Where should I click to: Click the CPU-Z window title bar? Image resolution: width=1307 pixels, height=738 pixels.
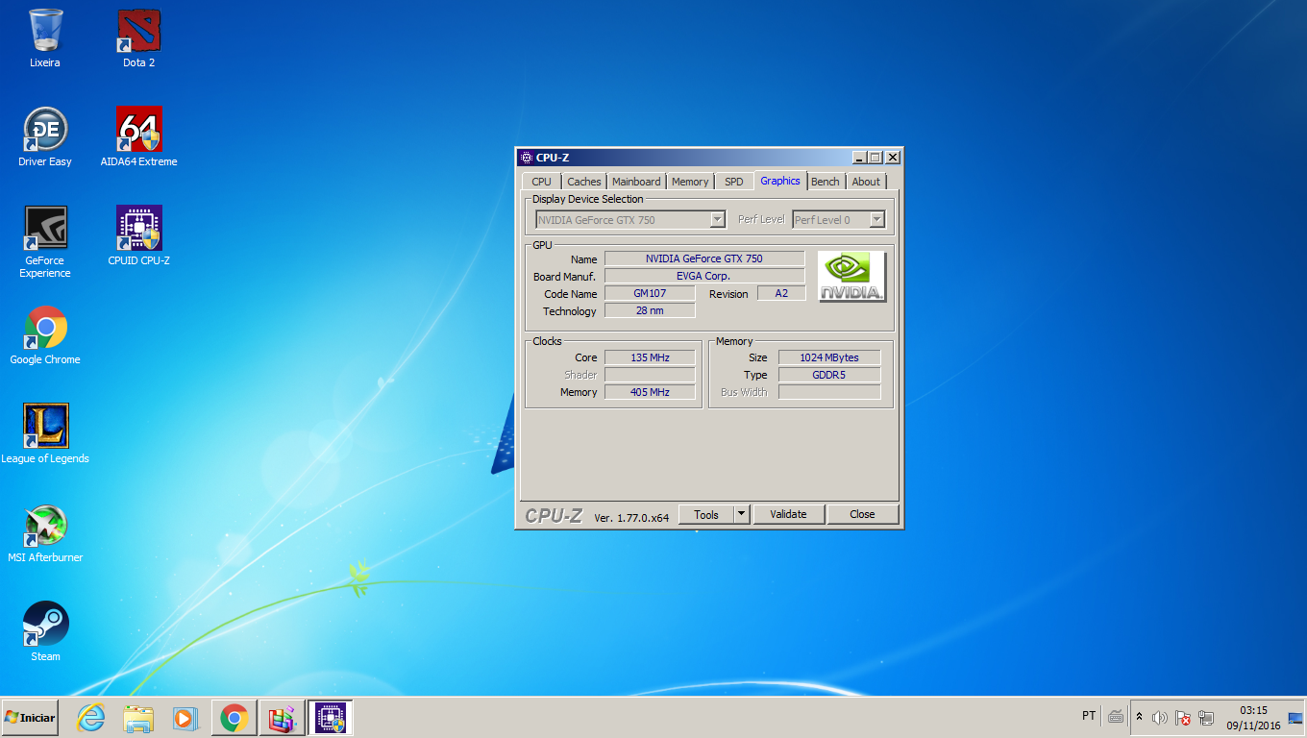click(x=709, y=158)
